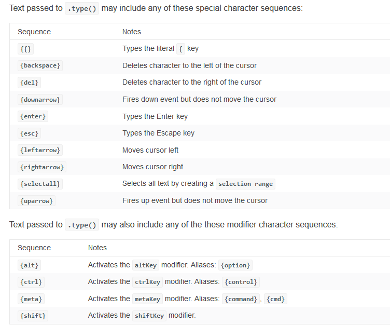Click the {shift} modifier sequence
The image size is (390, 325).
coord(33,316)
